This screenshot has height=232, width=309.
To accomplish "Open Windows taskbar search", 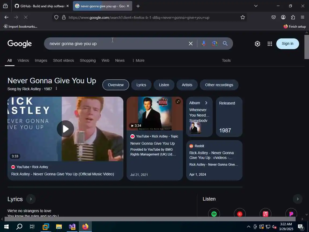I will tap(19, 226).
